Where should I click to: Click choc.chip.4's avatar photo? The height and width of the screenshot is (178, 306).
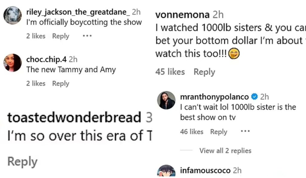pyautogui.click(x=13, y=63)
